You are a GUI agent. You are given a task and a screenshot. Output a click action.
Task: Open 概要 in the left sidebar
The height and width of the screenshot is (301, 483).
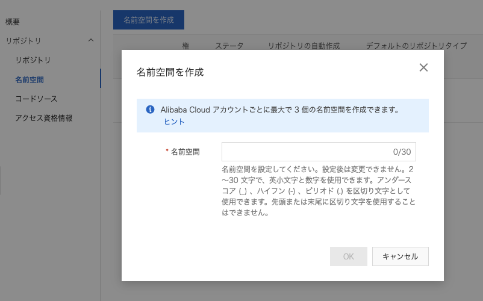pos(13,22)
